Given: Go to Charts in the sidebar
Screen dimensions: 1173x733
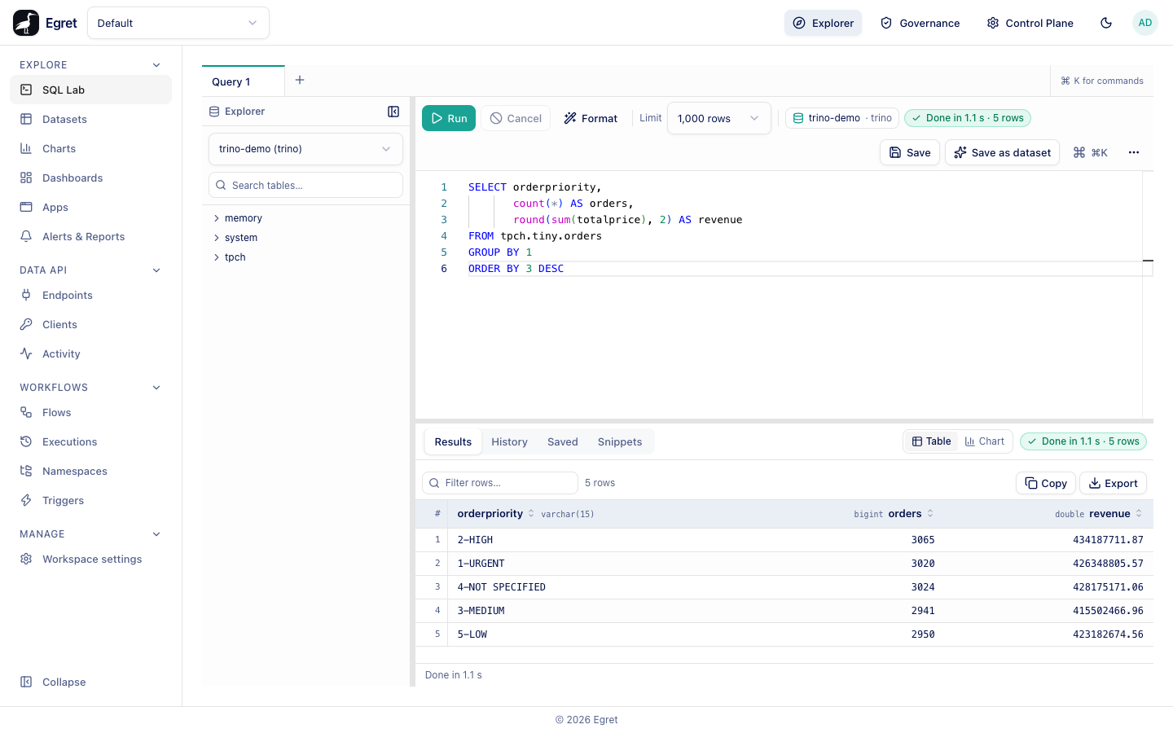Looking at the screenshot, I should coord(90,148).
